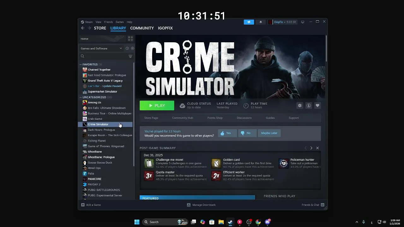This screenshot has height=227, width=404.
Task: Open the Games and Software dropdown
Action: coord(101,48)
